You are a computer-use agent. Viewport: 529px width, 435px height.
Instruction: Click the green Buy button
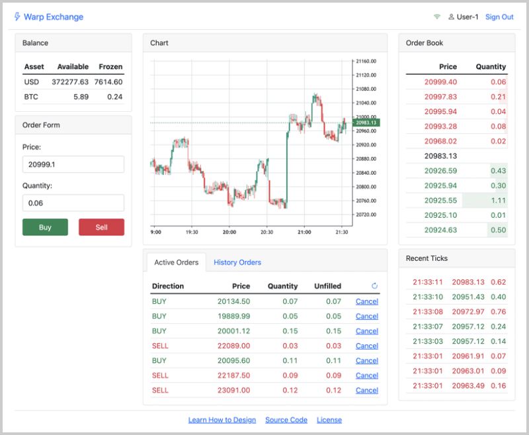tap(45, 226)
